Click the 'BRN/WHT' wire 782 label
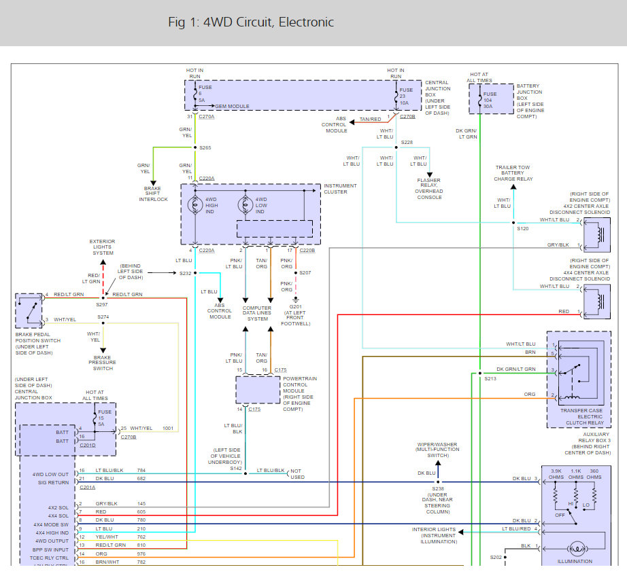 coord(107,562)
